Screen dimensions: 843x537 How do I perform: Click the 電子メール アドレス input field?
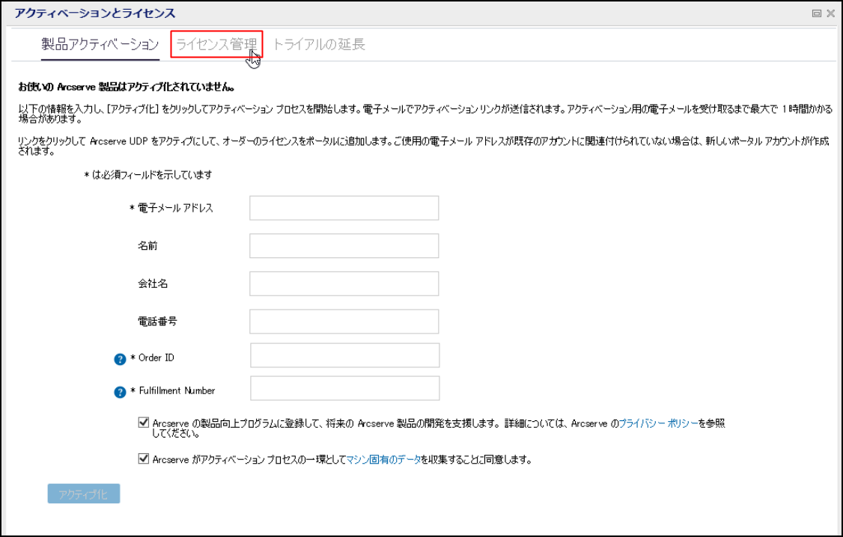(x=344, y=208)
